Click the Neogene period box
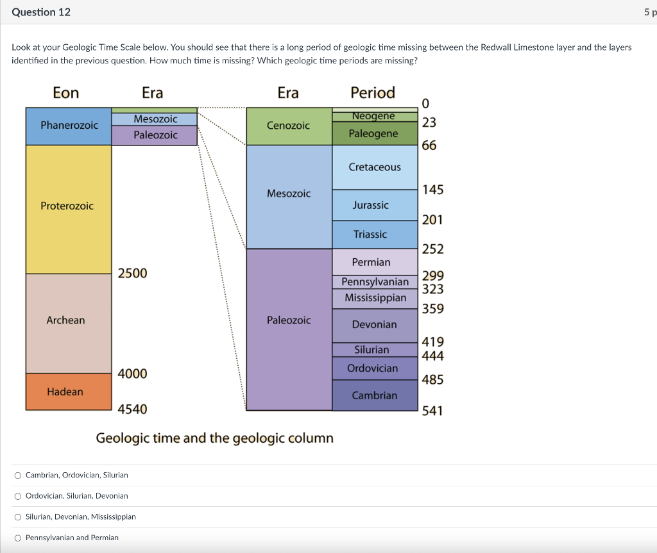This screenshot has width=657, height=553. click(375, 117)
